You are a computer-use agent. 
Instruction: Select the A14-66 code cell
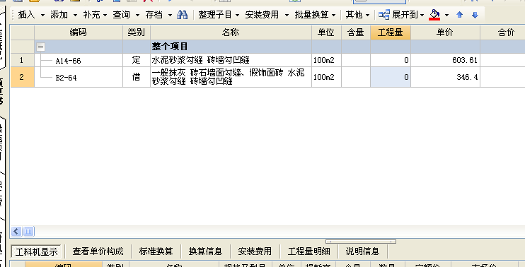(79, 60)
